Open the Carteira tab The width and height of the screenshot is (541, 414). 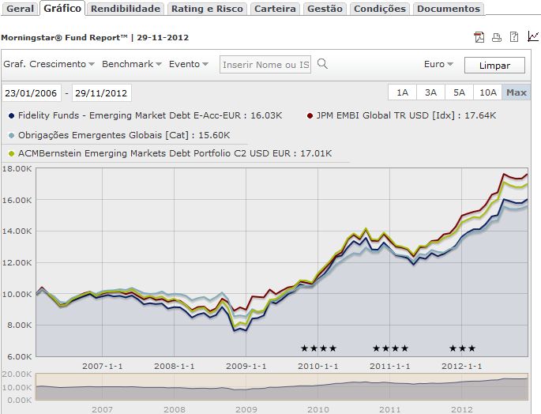(x=275, y=9)
